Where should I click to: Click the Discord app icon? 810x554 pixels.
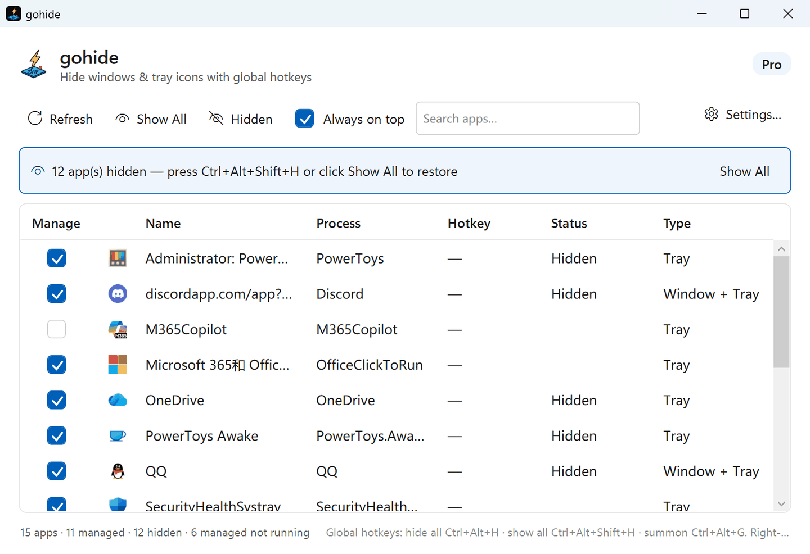point(118,293)
